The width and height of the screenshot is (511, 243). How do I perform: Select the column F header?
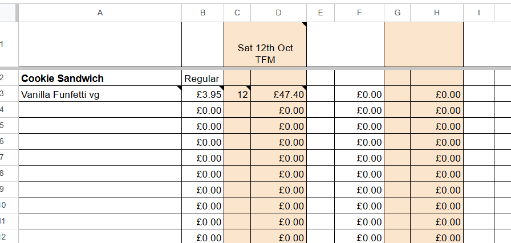tap(359, 13)
